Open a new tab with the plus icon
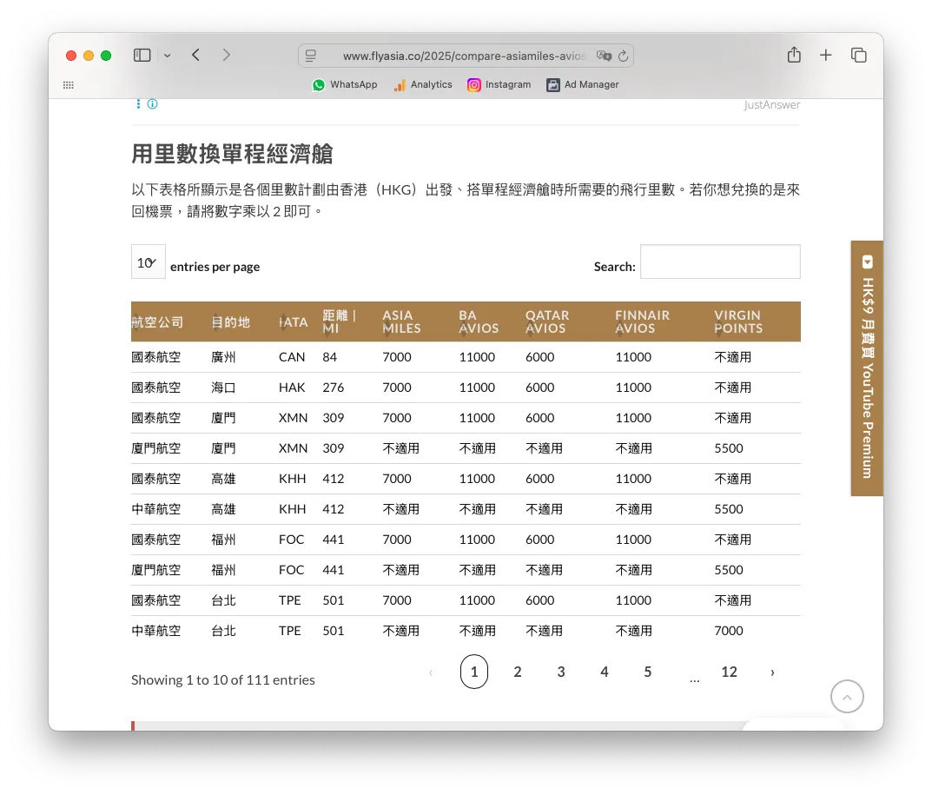The width and height of the screenshot is (932, 795). click(825, 54)
